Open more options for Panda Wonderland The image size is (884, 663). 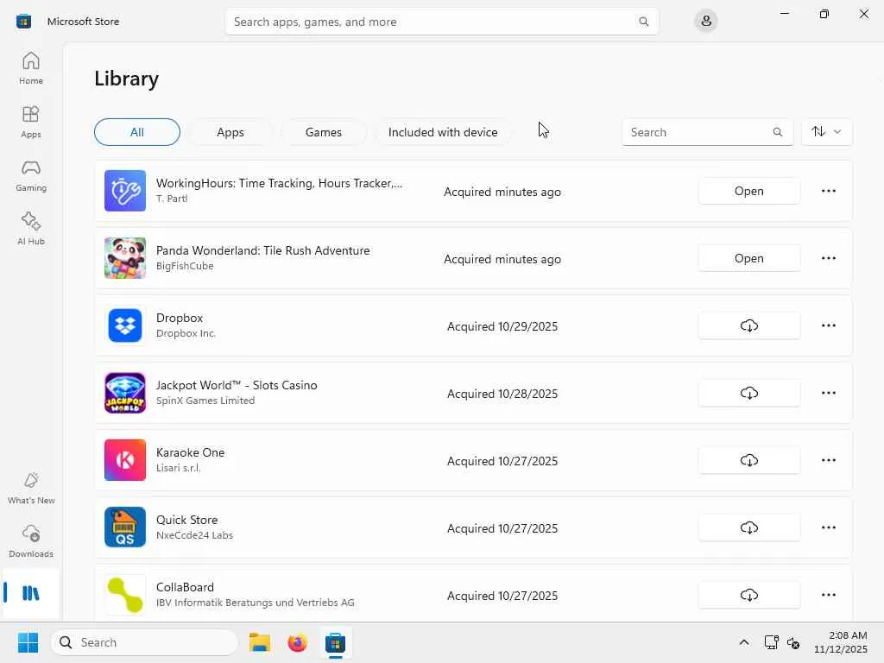pos(828,258)
